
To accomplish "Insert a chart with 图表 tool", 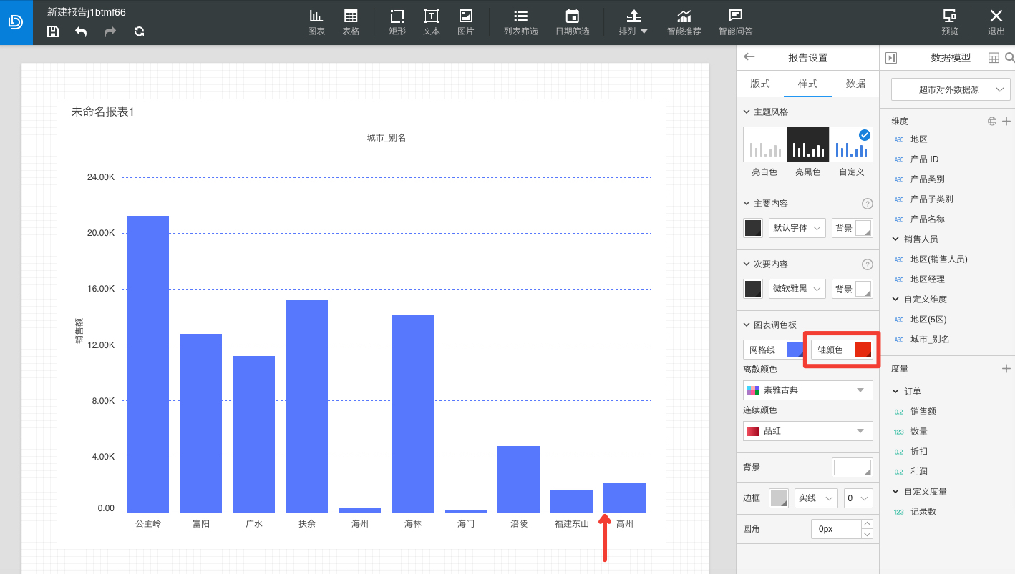I will pos(316,22).
